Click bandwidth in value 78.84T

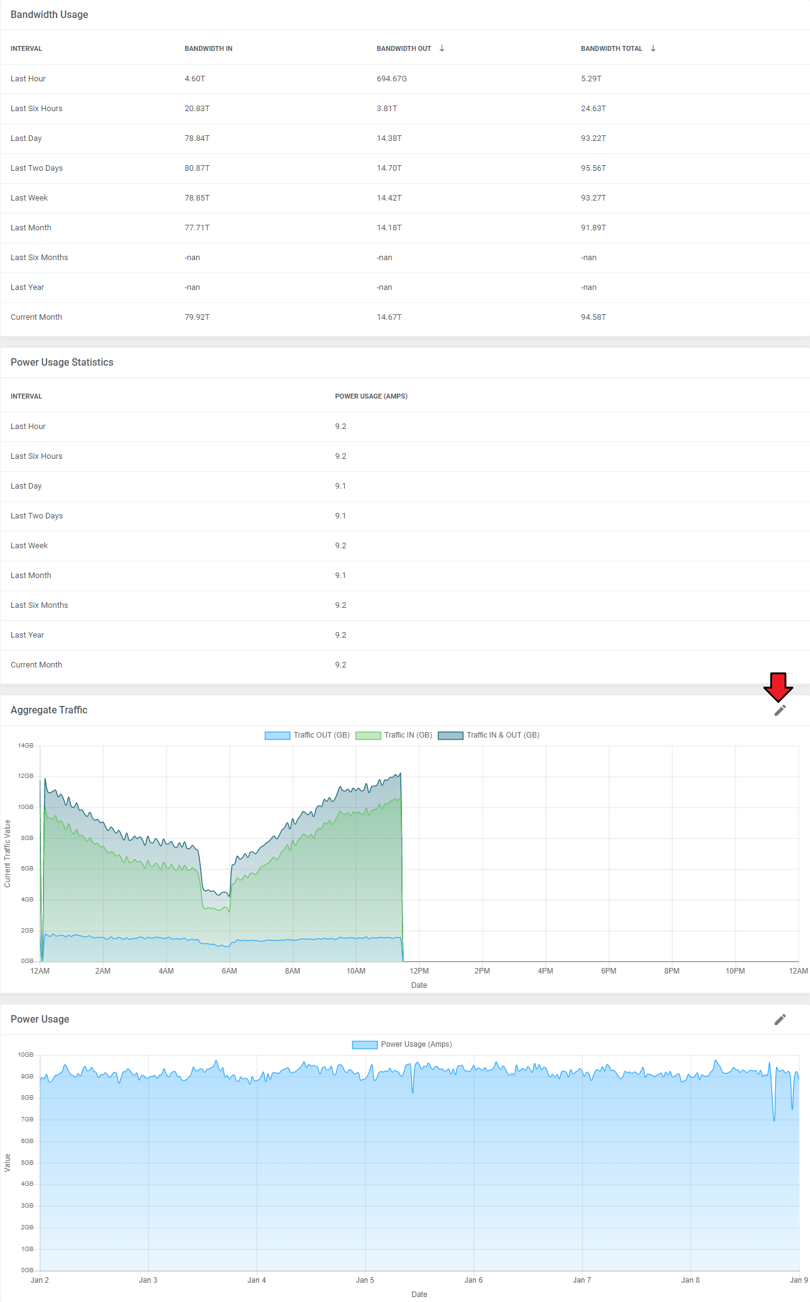(197, 138)
